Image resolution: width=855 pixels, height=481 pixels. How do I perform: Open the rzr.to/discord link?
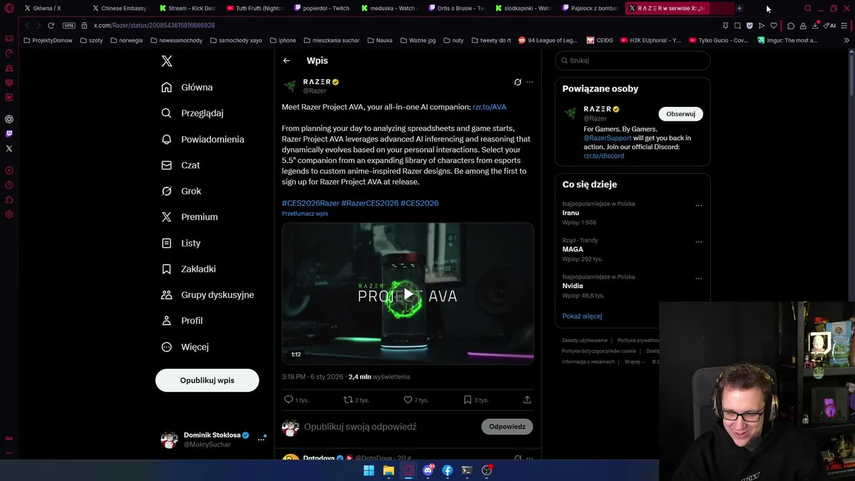coord(604,156)
